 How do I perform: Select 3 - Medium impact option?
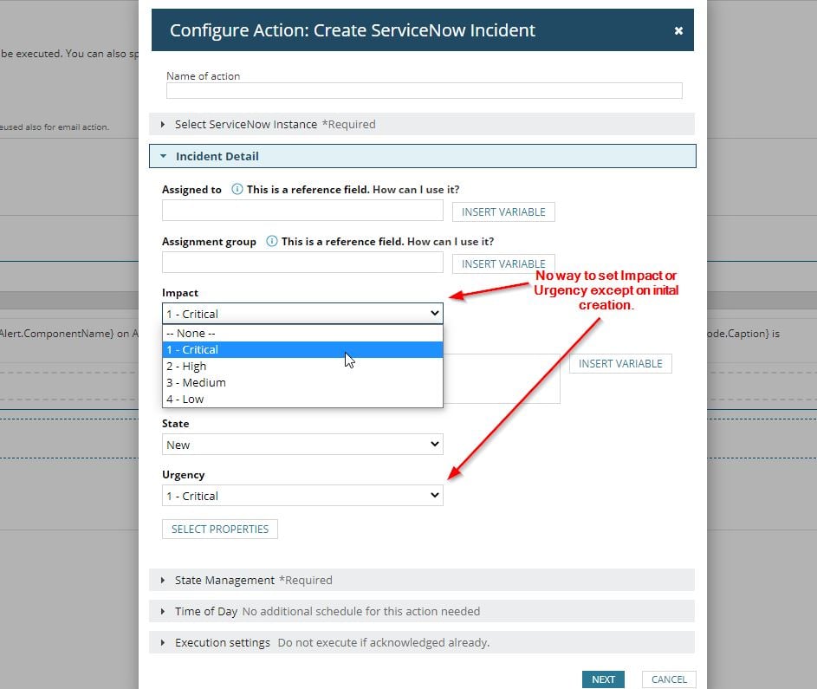[x=302, y=382]
